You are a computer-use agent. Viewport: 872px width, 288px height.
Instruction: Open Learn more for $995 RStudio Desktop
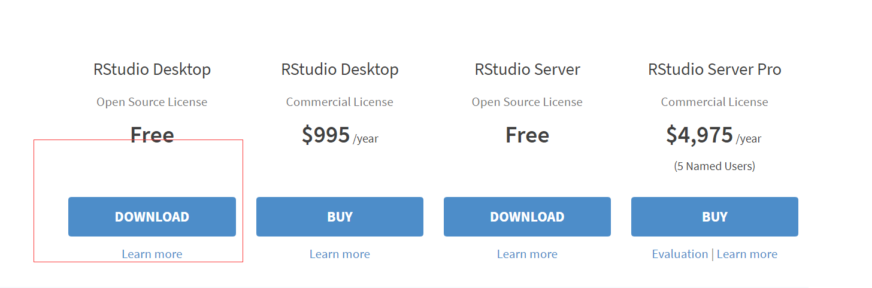tap(340, 254)
